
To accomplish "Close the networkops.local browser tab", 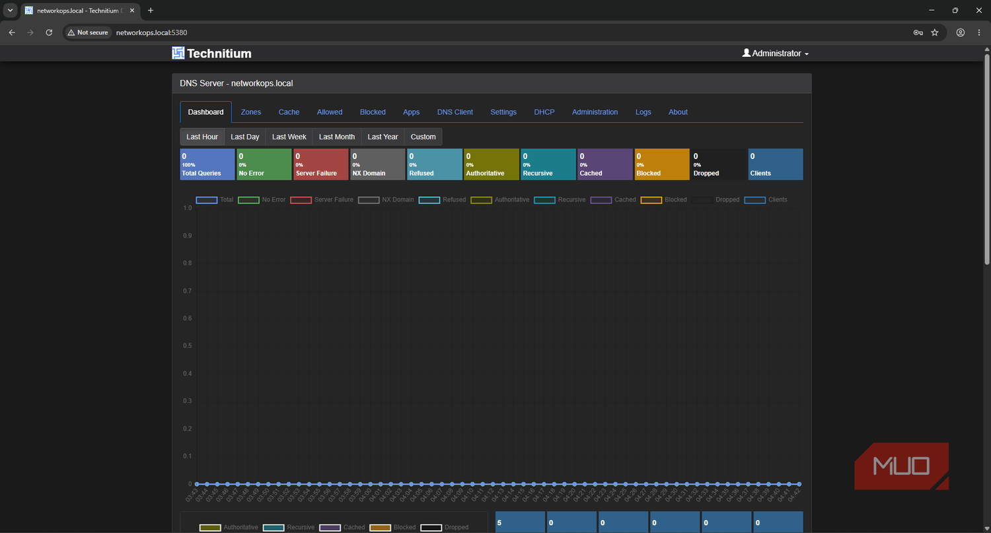I will pos(131,11).
